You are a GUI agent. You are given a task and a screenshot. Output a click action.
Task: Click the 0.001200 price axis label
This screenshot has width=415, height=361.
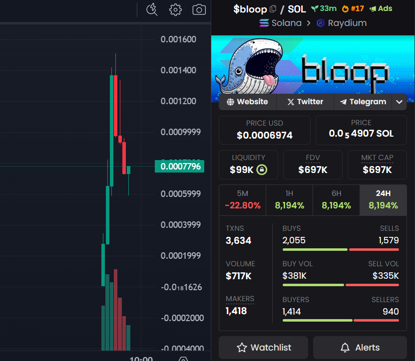178,101
